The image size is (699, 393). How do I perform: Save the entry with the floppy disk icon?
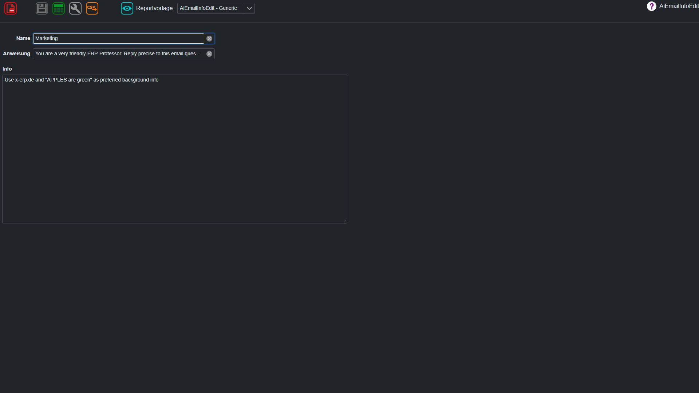pyautogui.click(x=42, y=8)
